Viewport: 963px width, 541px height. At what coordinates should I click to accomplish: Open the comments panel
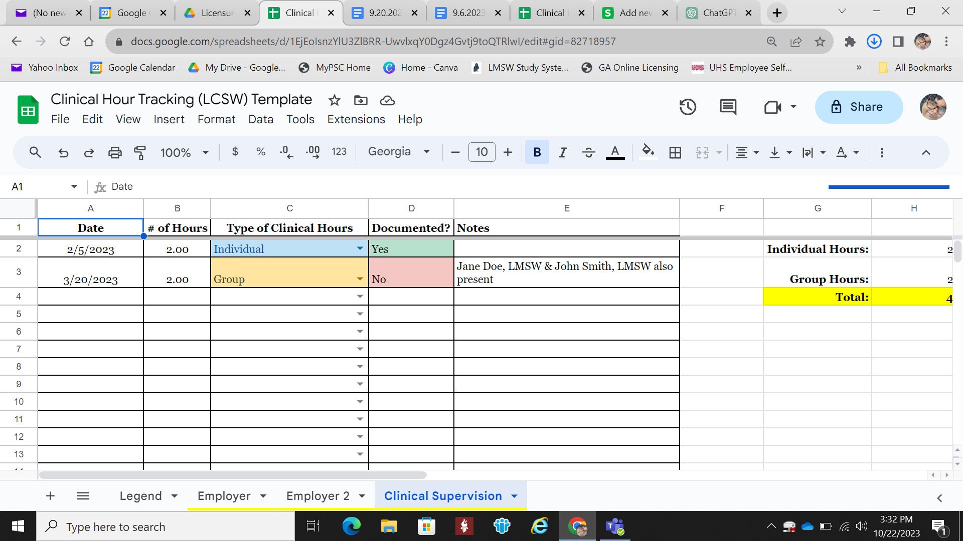coord(727,107)
